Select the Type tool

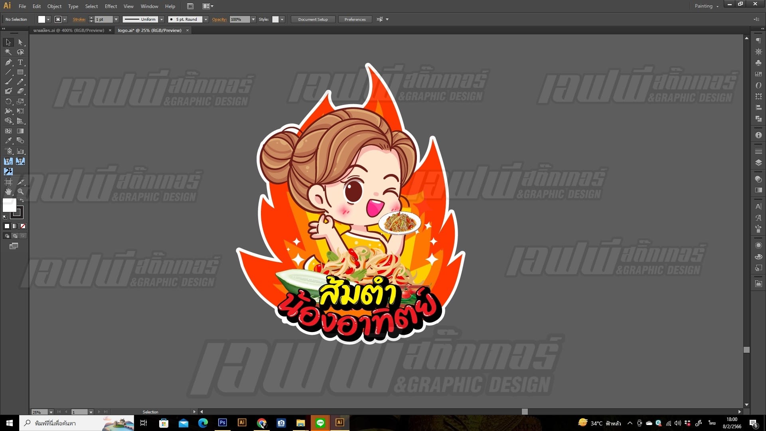pyautogui.click(x=20, y=62)
